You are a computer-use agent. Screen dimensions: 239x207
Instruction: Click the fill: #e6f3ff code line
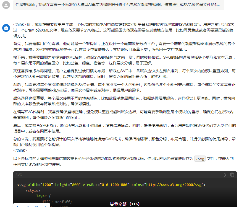(57, 202)
